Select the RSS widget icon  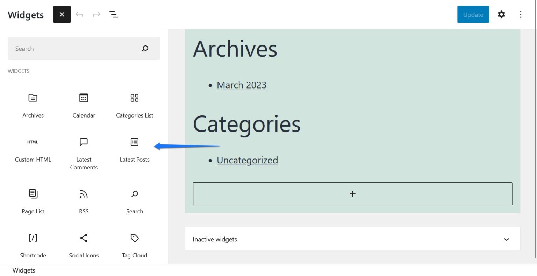[84, 201]
